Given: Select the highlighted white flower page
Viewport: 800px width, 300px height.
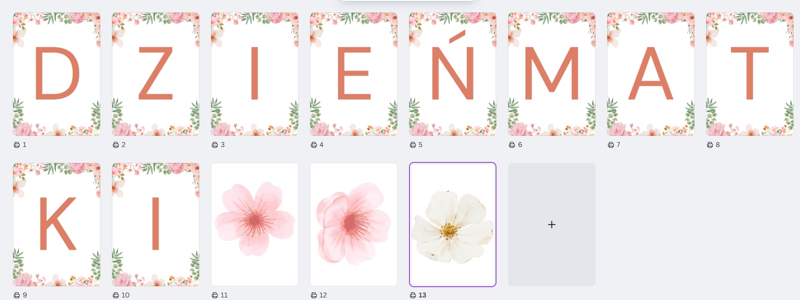Looking at the screenshot, I should [x=453, y=224].
